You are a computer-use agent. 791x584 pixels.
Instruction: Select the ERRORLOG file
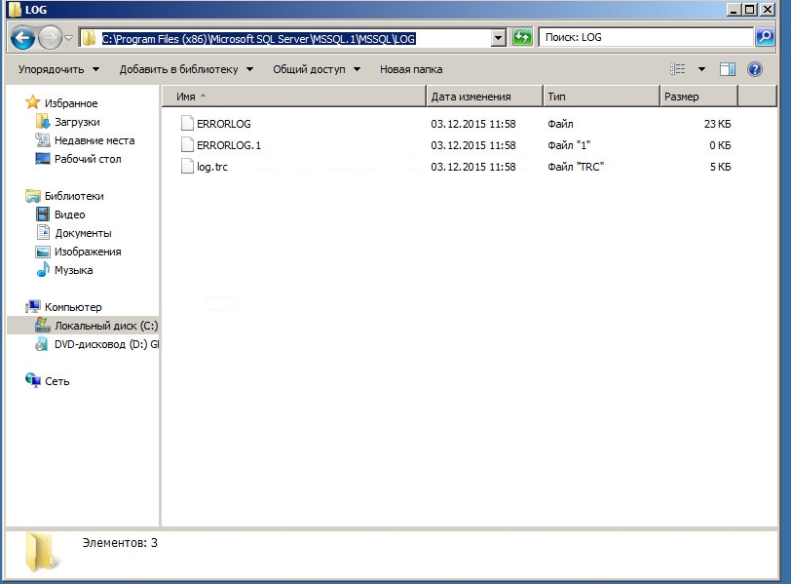pyautogui.click(x=223, y=124)
